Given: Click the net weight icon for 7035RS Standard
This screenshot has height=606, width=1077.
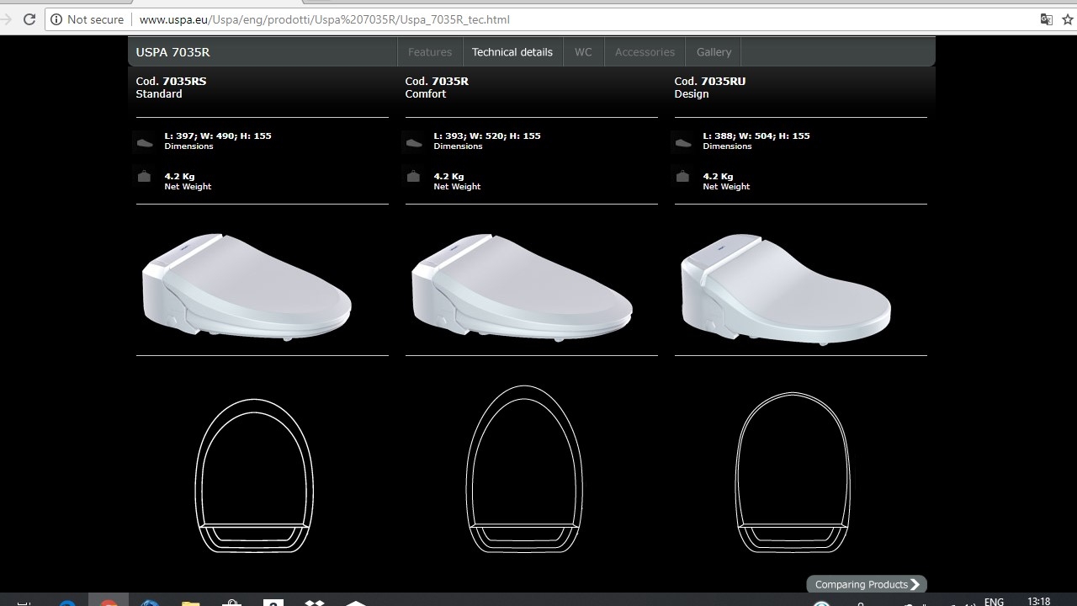Looking at the screenshot, I should click(x=144, y=176).
